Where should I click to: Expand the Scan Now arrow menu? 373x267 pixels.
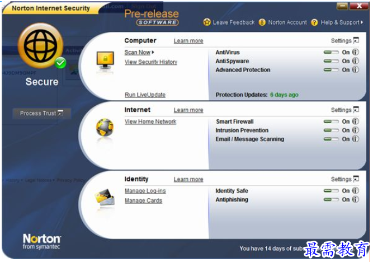pyautogui.click(x=153, y=52)
